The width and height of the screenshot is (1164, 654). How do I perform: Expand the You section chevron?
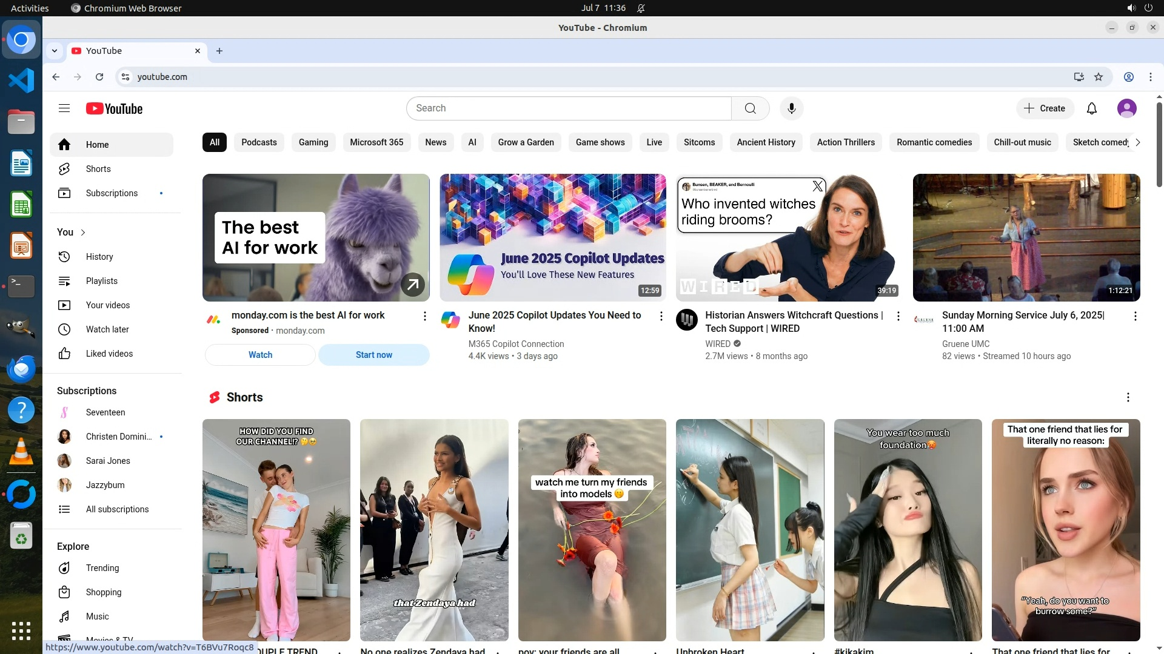pyautogui.click(x=83, y=233)
